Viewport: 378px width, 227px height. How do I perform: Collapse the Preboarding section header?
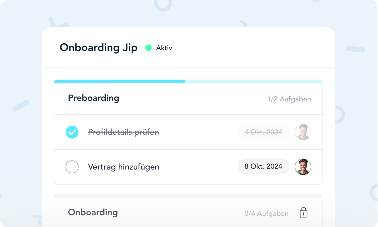[94, 98]
